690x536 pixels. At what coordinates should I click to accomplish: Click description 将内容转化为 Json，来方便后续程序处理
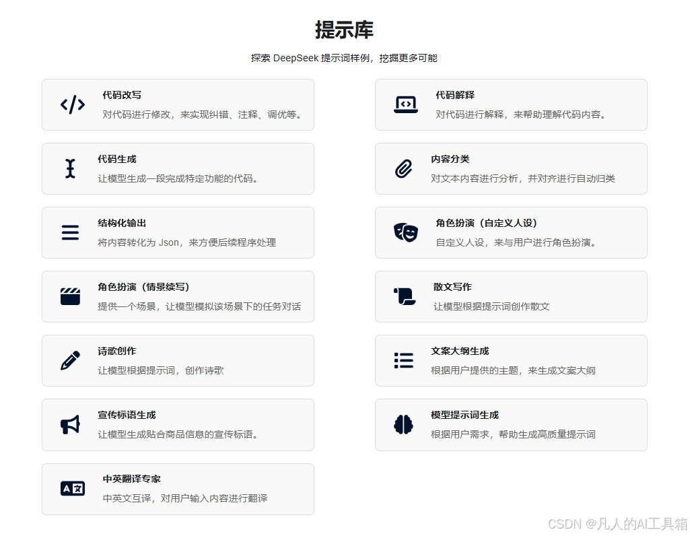(187, 242)
